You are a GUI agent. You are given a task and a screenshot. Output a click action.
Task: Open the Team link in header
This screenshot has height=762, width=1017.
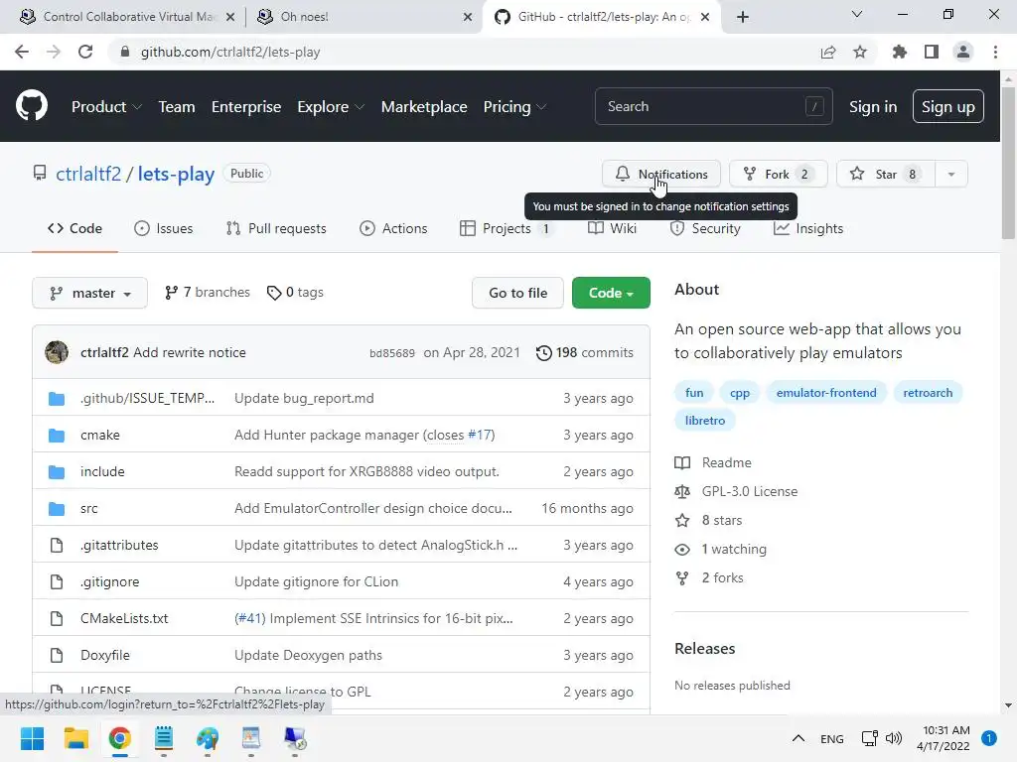coord(177,107)
